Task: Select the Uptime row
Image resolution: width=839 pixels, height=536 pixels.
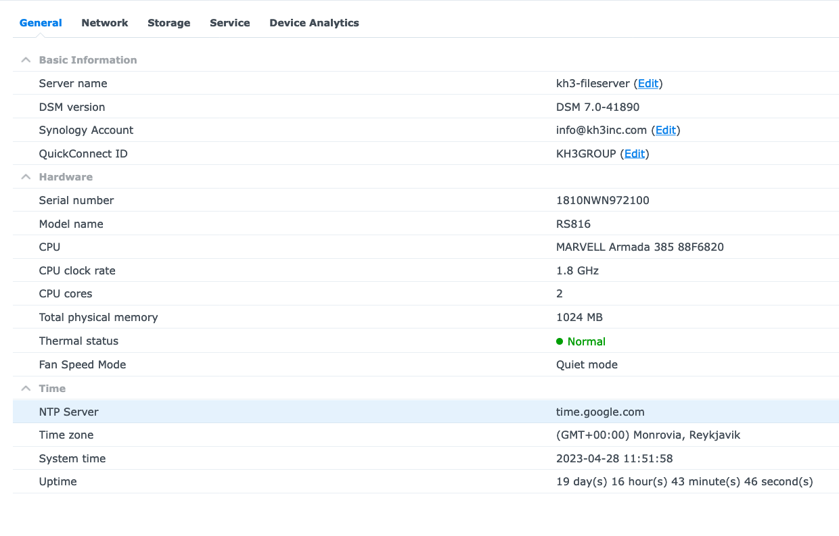Action: pyautogui.click(x=426, y=482)
